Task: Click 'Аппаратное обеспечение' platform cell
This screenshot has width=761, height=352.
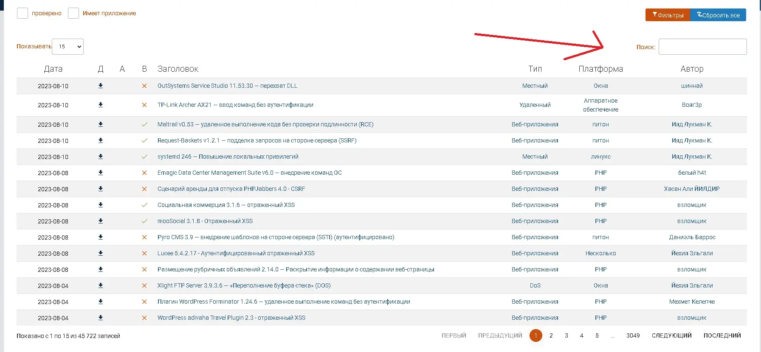Action: pos(600,105)
